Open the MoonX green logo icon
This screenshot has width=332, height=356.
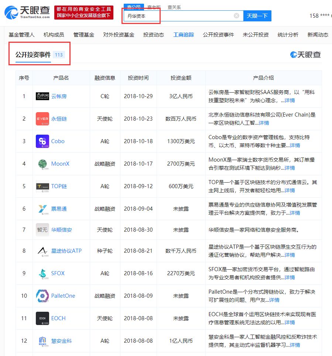pyautogui.click(x=42, y=164)
